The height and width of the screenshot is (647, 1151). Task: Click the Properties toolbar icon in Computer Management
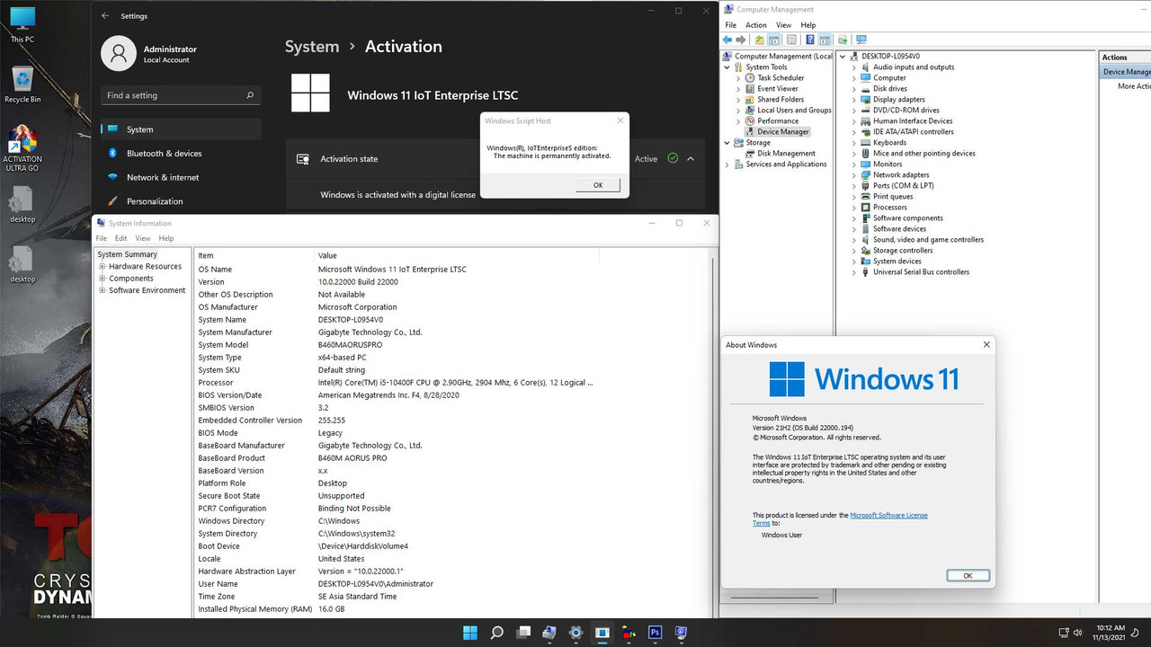791,40
